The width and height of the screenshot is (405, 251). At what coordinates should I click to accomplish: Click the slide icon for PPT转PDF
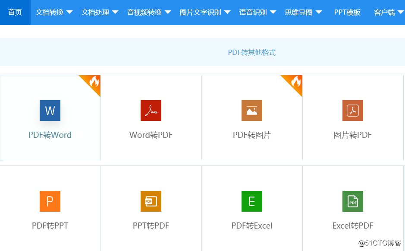pos(151,201)
